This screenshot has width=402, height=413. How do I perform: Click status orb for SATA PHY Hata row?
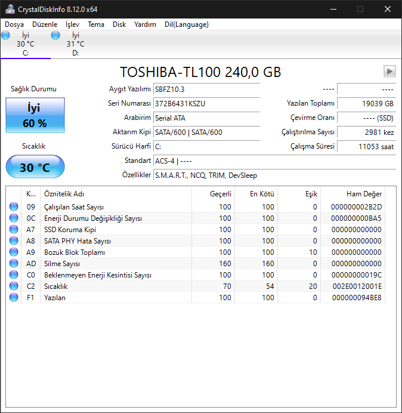pos(14,241)
